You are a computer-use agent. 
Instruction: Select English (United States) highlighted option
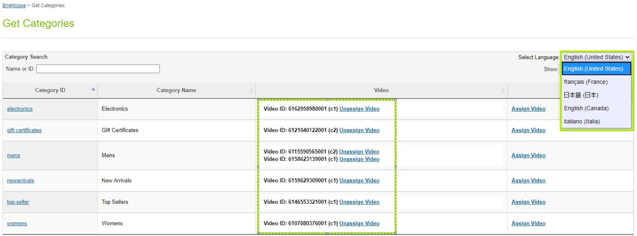tap(593, 69)
